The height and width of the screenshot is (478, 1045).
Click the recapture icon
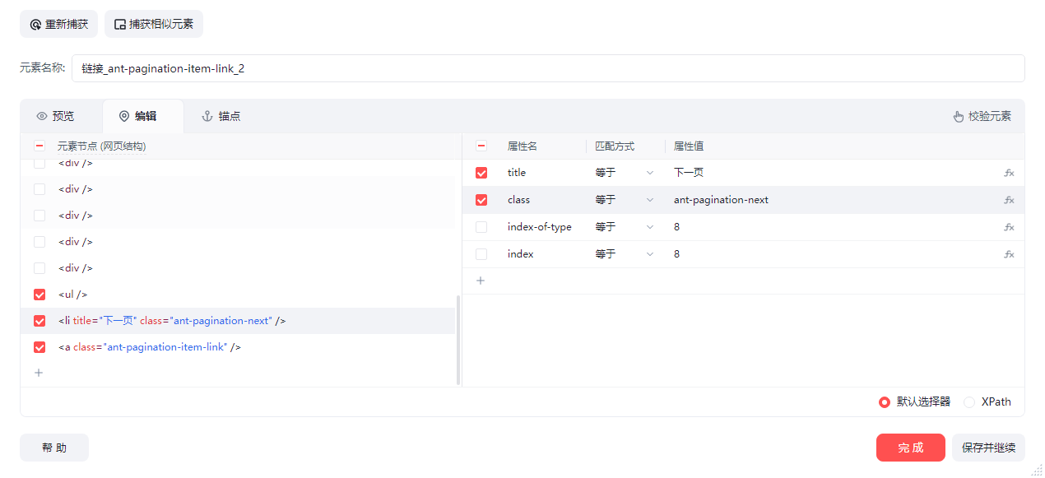(x=35, y=25)
